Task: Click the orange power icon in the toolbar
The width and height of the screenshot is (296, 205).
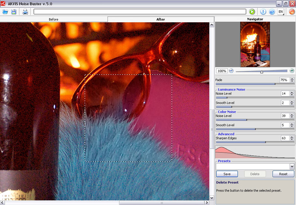Action: coord(292,12)
